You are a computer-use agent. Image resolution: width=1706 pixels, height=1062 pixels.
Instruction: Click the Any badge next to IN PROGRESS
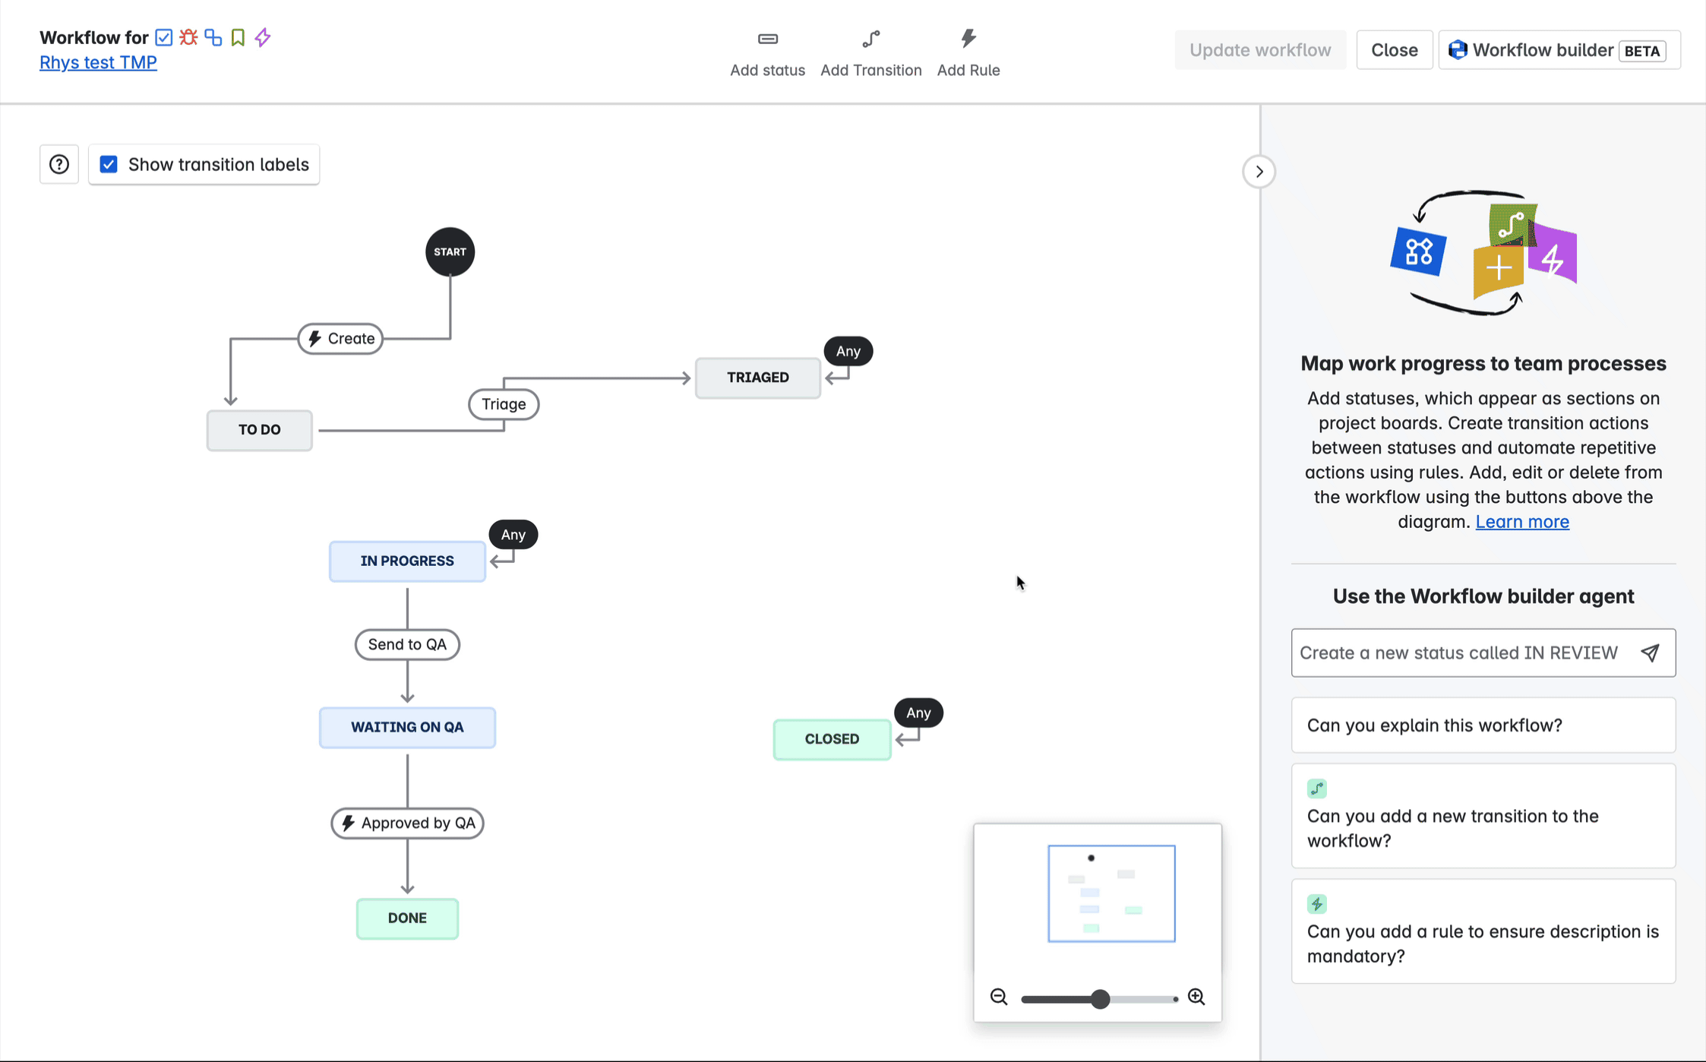tap(513, 534)
